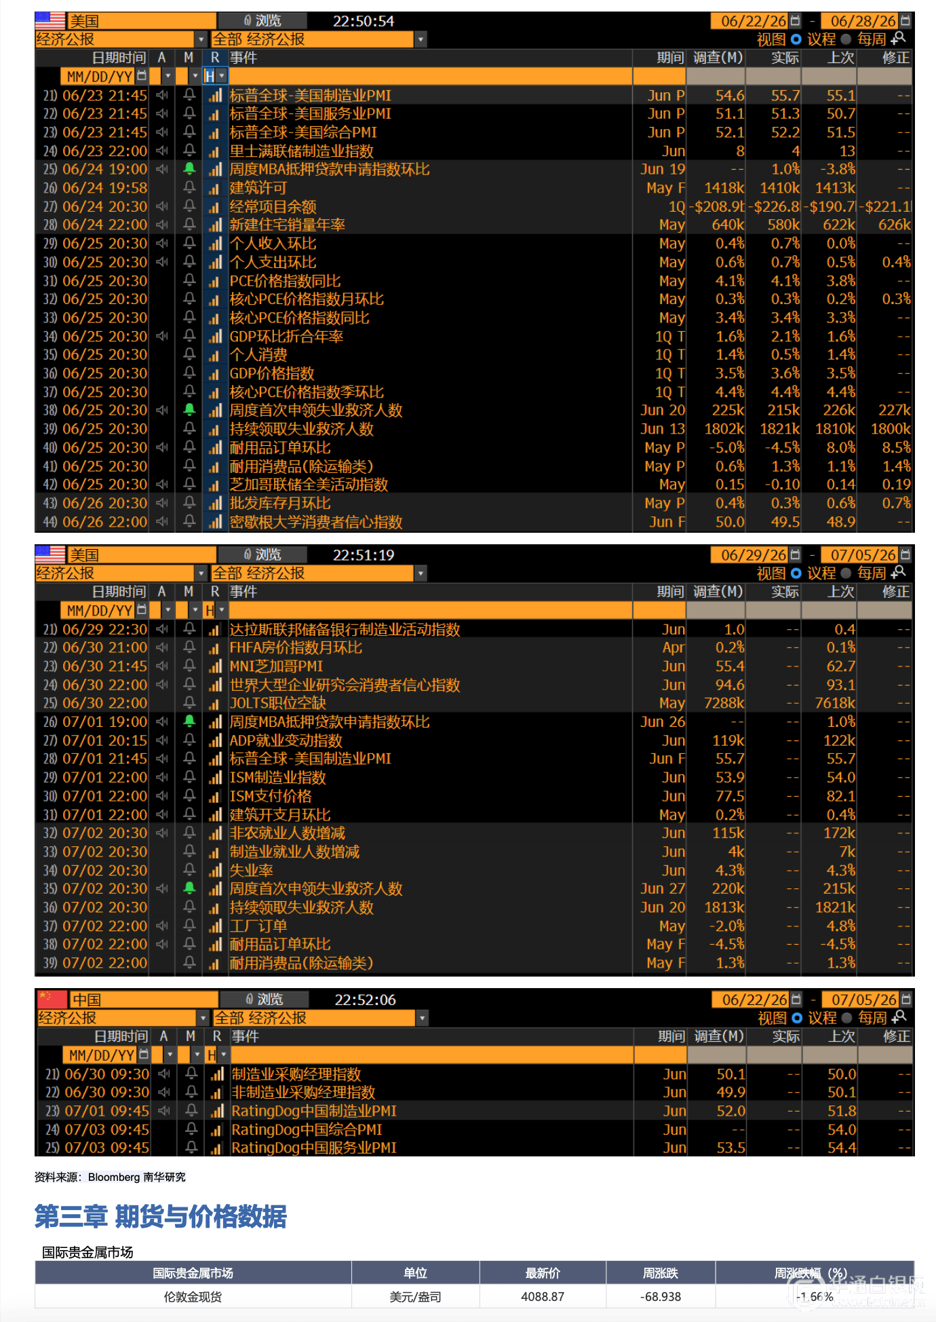Click 浏览 tab in the China panel
The height and width of the screenshot is (1322, 936).
pyautogui.click(x=264, y=1000)
